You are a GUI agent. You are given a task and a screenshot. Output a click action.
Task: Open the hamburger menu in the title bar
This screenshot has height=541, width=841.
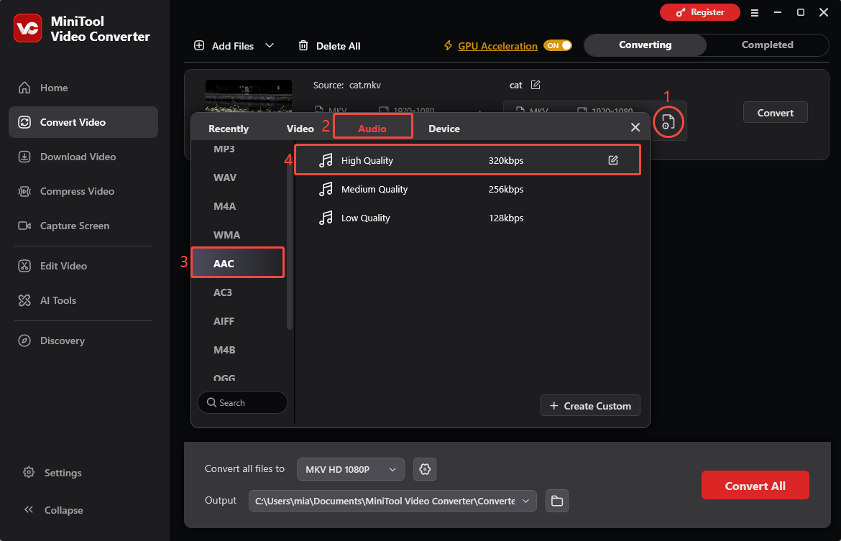pyautogui.click(x=755, y=13)
